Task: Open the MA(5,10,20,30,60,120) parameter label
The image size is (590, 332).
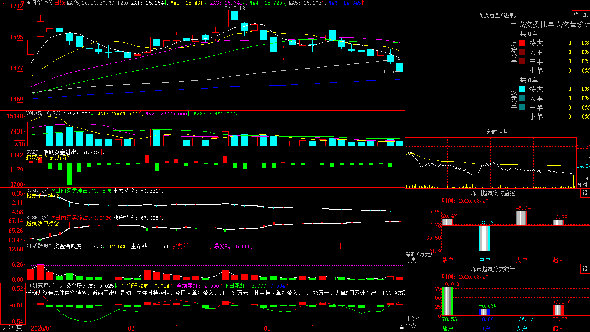Action: click(97, 3)
